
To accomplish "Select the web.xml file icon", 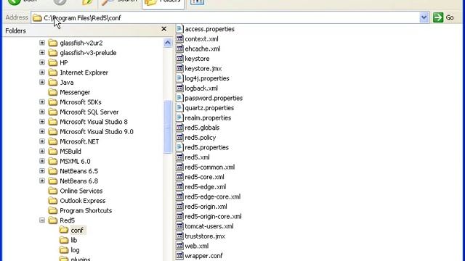I will point(179,246).
